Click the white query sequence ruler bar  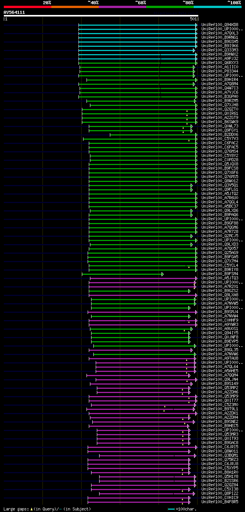[x=101, y=16]
